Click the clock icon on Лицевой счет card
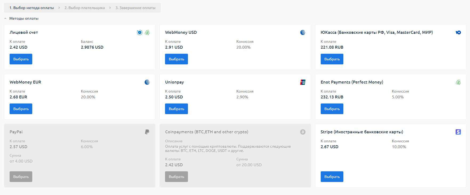This screenshot has height=195, width=470. click(139, 32)
